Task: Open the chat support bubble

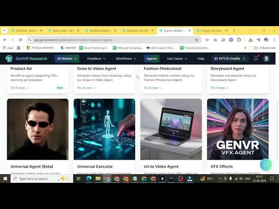Action: tap(266, 165)
